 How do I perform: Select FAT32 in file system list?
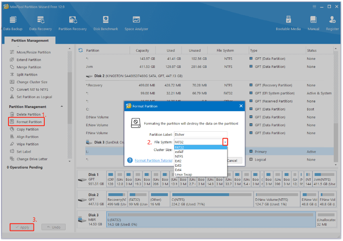click(200, 147)
